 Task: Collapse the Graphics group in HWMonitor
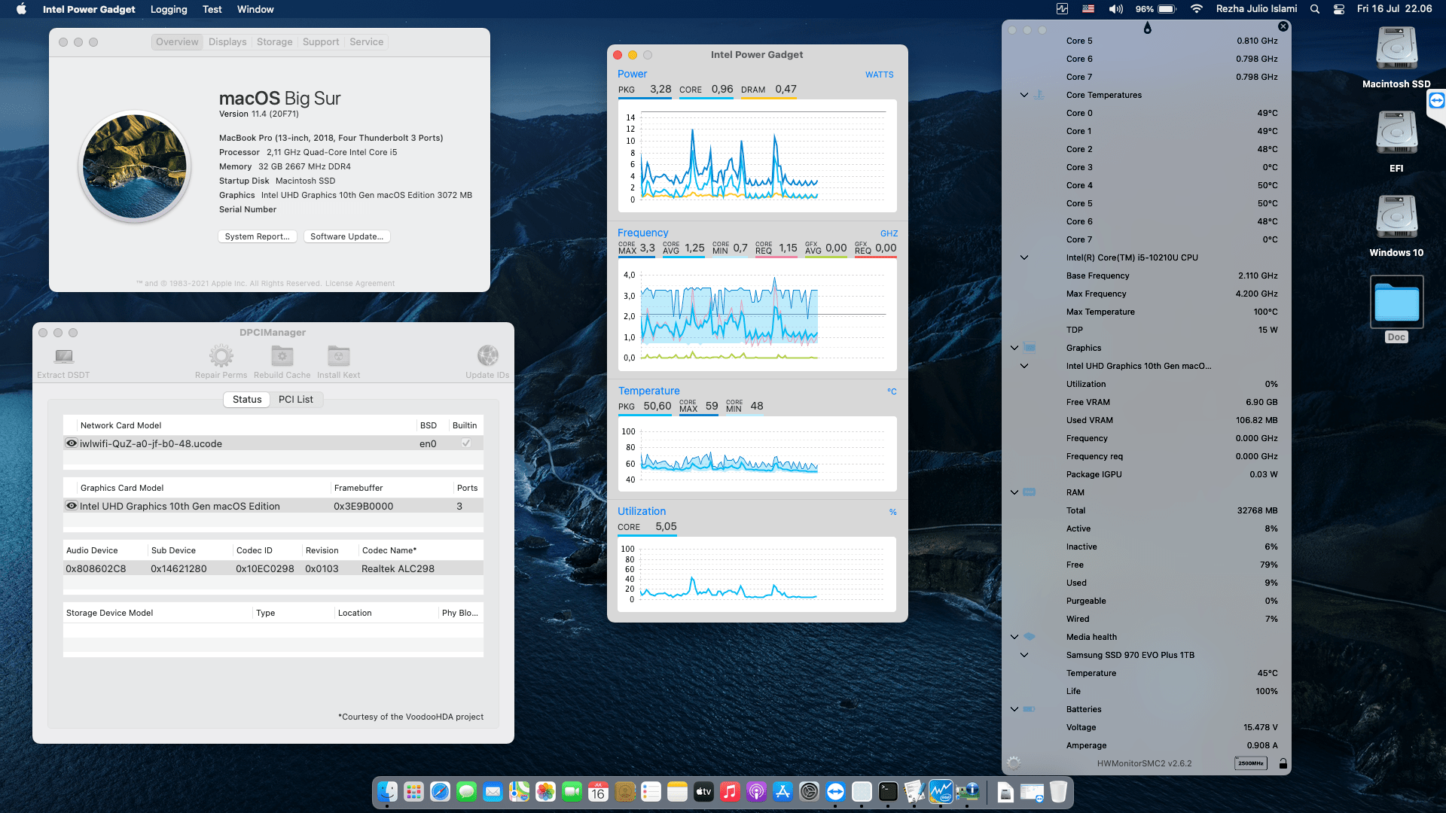[1014, 348]
